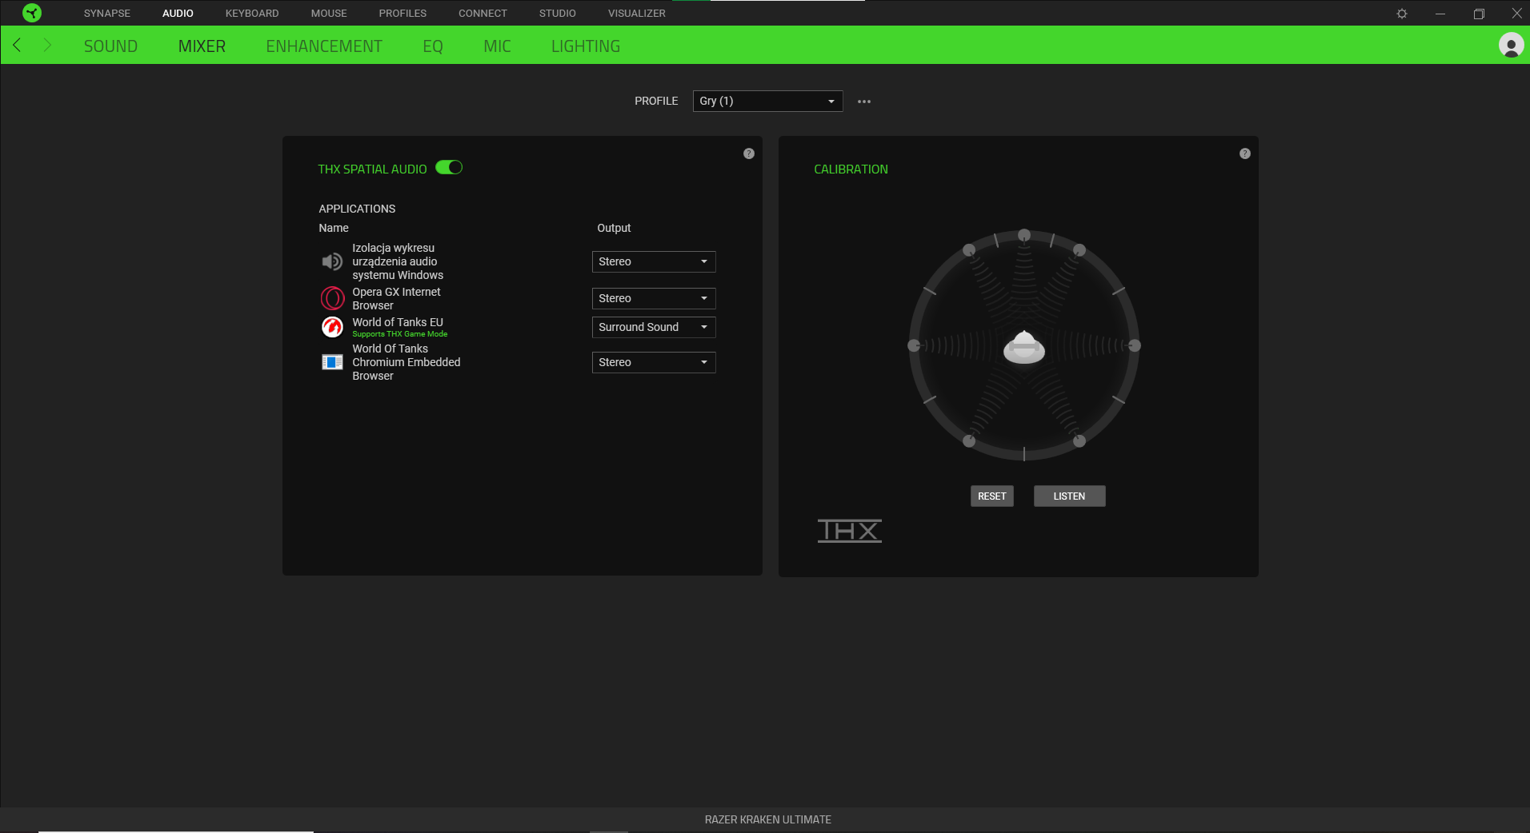1530x833 pixels.
Task: Switch to the MOUSE top tab
Action: click(x=329, y=14)
